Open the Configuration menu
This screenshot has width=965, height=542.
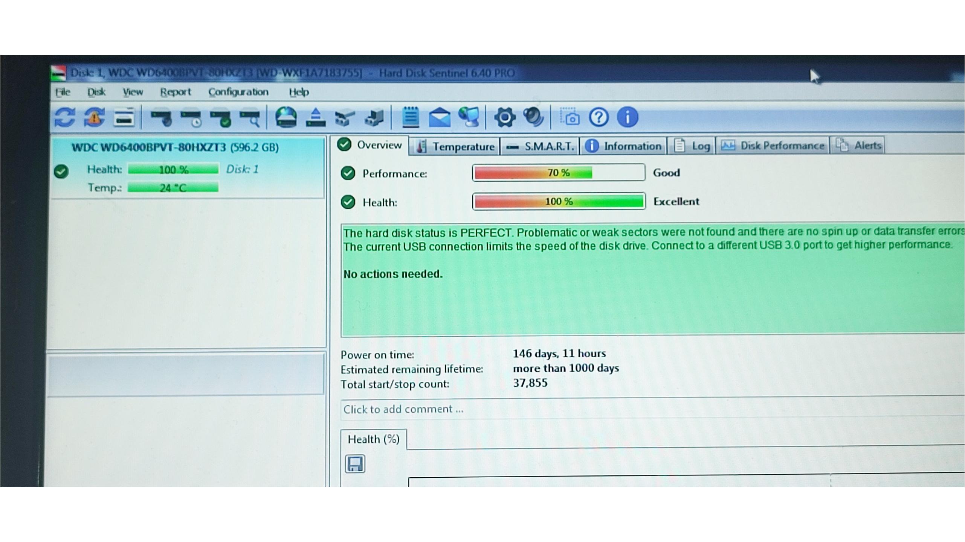tap(238, 92)
